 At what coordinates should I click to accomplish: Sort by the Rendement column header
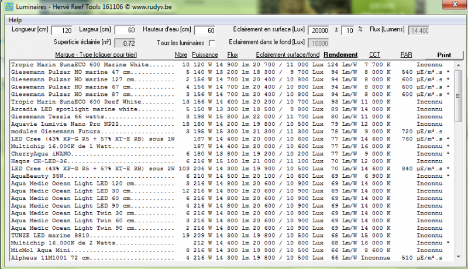click(x=340, y=55)
